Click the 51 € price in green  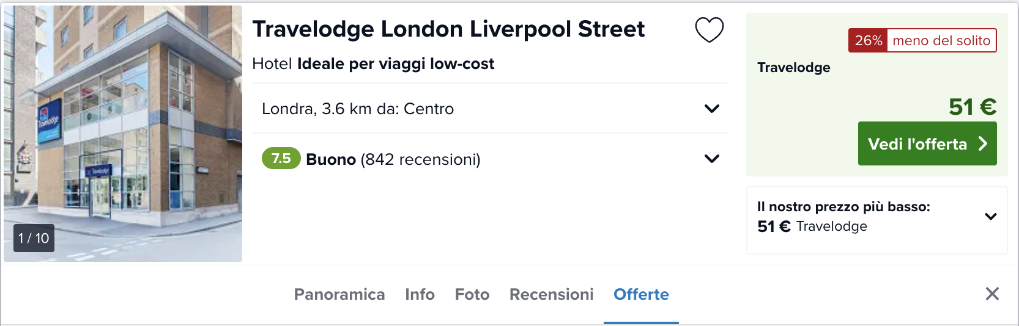tap(973, 107)
